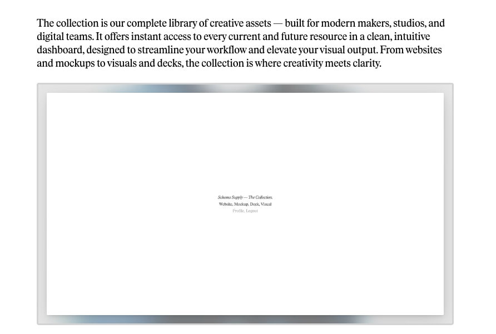Select the Logout link in the preview
Viewport: 496px width, 334px height.
tap(252, 211)
